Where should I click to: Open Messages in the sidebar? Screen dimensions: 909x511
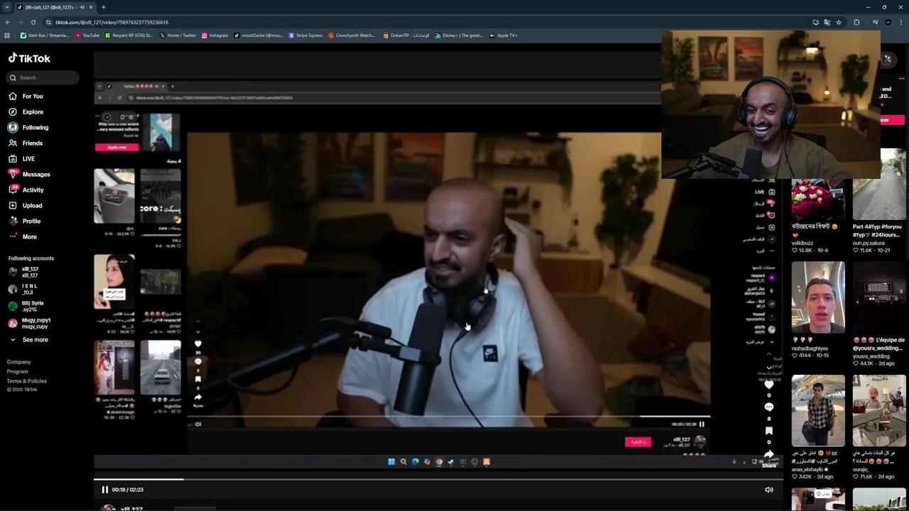coord(36,174)
